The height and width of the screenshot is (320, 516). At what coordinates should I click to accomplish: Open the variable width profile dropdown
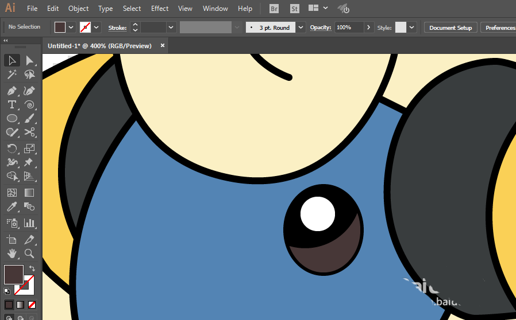237,28
